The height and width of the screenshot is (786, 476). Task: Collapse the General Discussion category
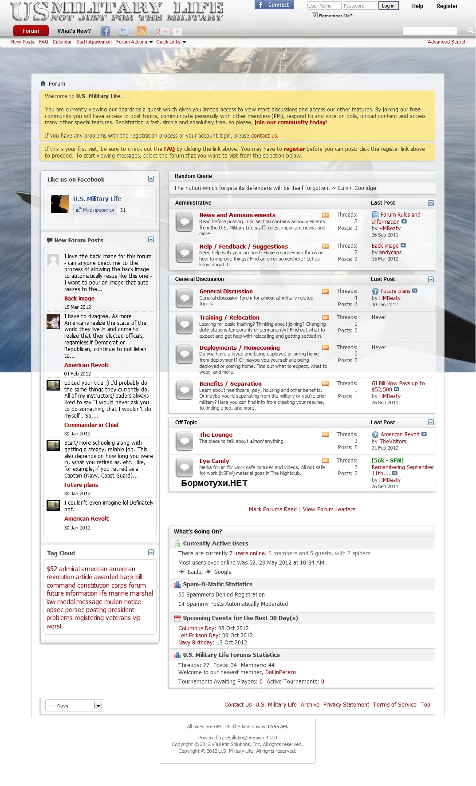[x=431, y=279]
